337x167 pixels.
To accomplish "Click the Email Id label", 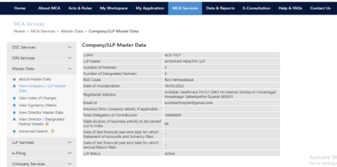I will [90, 103].
